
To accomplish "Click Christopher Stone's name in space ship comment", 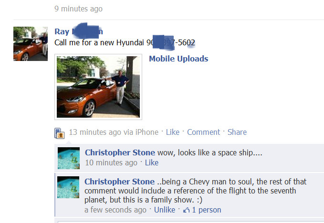I will [120, 152].
